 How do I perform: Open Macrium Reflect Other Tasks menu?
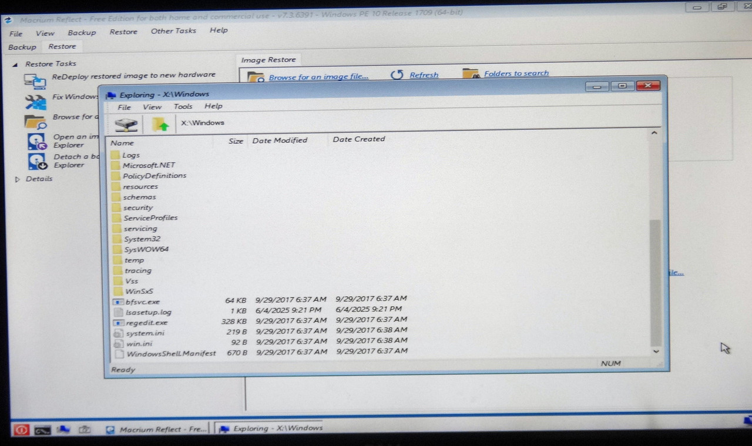click(173, 31)
